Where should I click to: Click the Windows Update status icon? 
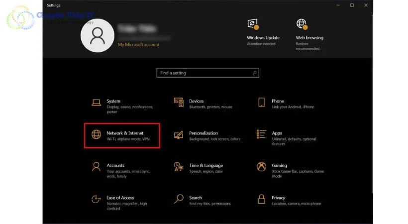click(x=253, y=24)
